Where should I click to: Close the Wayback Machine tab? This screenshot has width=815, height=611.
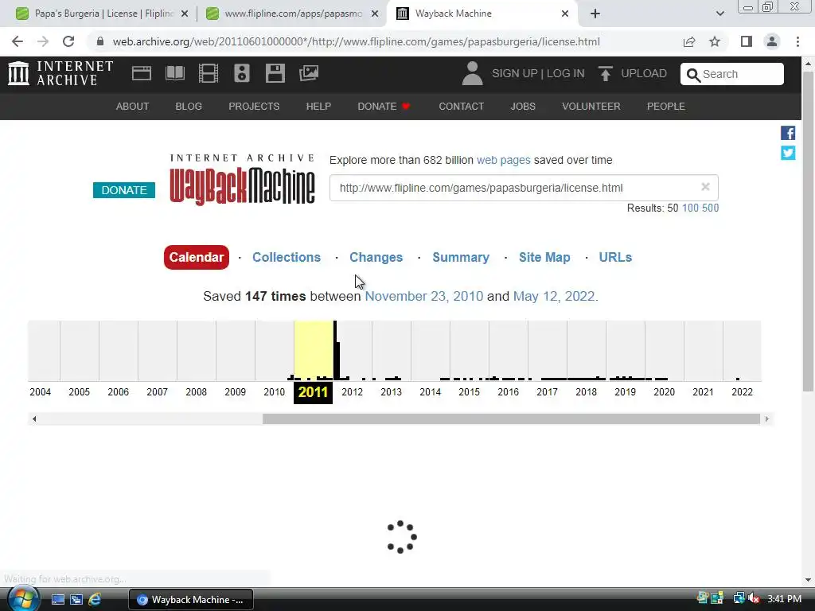(x=565, y=14)
